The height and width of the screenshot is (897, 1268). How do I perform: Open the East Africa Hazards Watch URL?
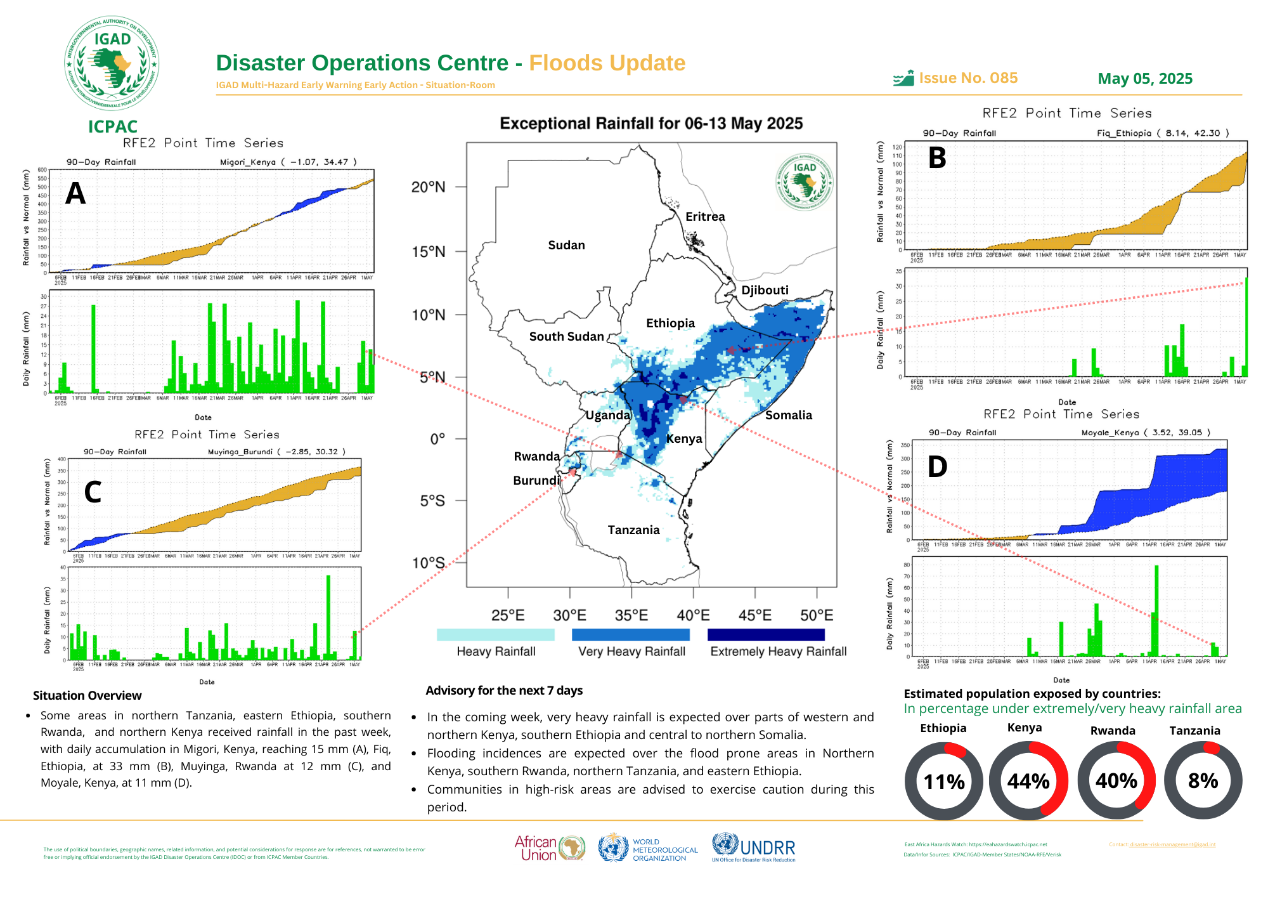[x=1008, y=844]
